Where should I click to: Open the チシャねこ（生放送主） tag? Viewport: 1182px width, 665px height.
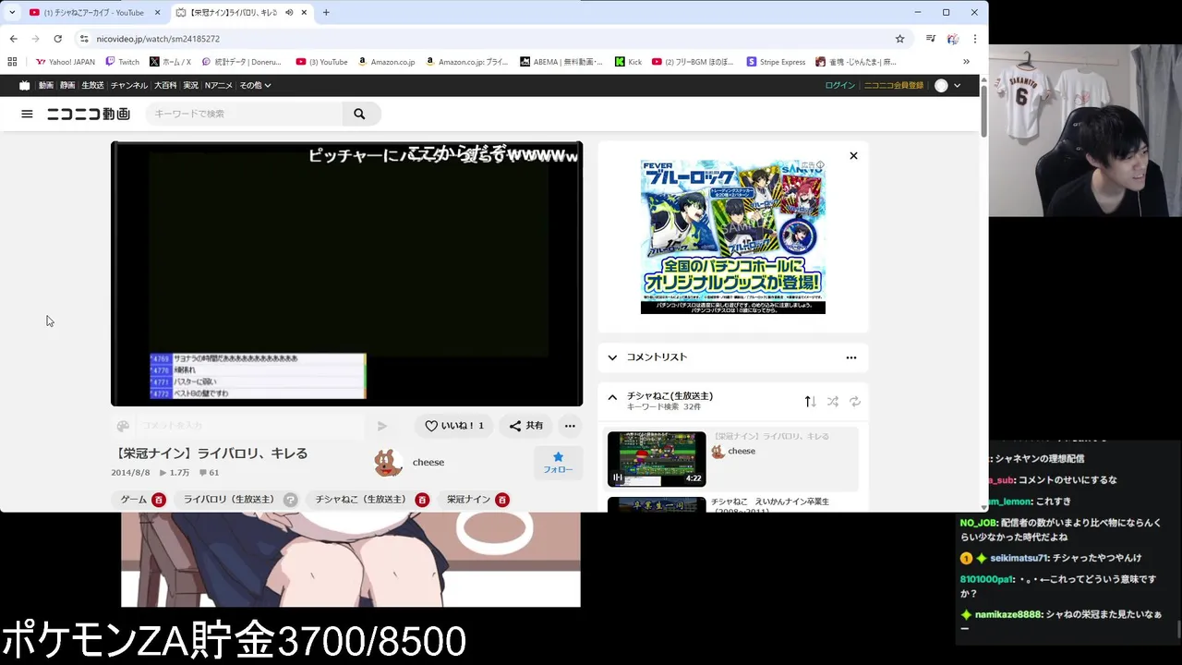pos(361,500)
